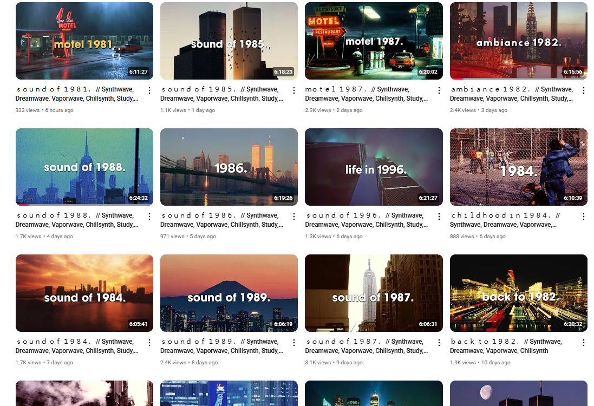This screenshot has width=594, height=406.
Task: Open the life in 1996 thumbnail
Action: [x=374, y=167]
